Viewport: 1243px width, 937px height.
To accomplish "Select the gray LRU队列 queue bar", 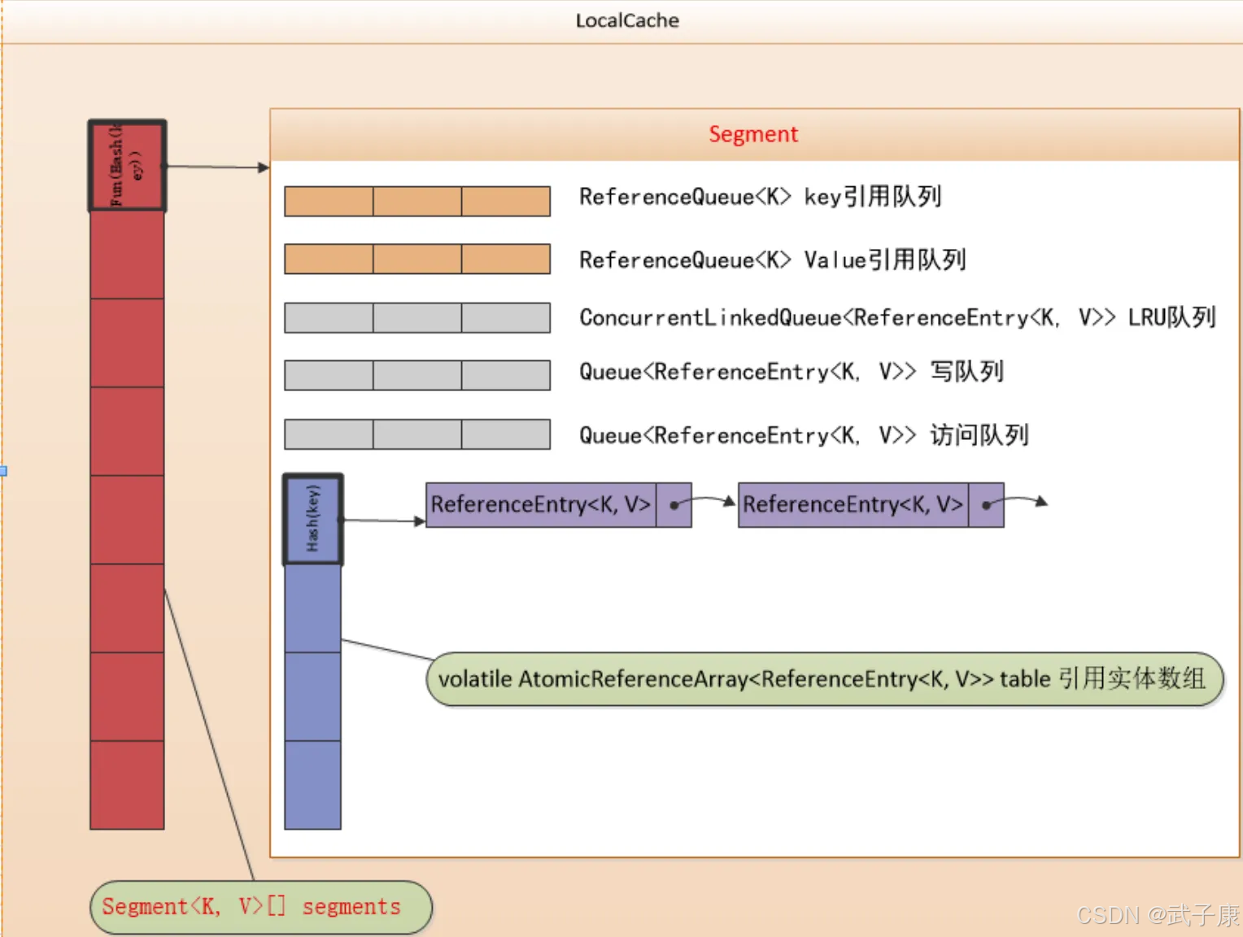I will [x=417, y=317].
